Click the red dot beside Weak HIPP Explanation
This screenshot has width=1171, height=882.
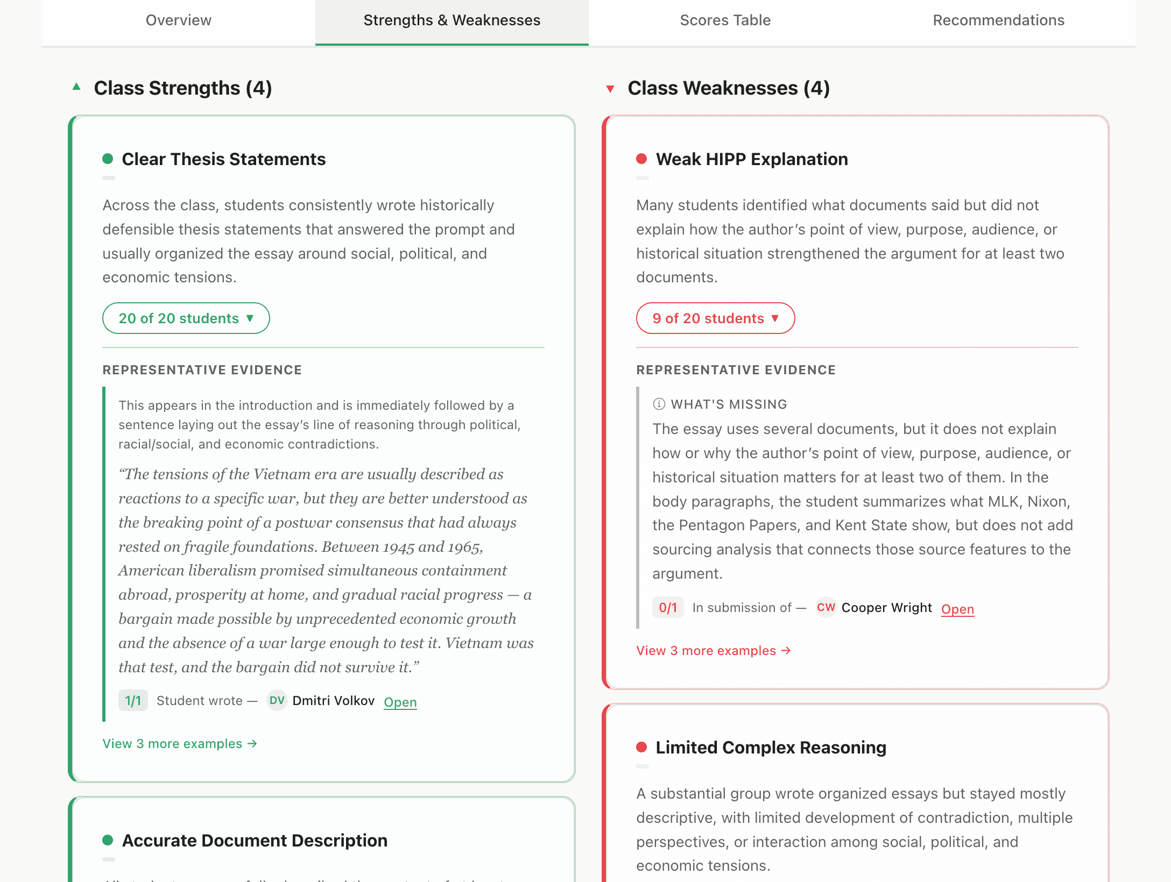(641, 159)
